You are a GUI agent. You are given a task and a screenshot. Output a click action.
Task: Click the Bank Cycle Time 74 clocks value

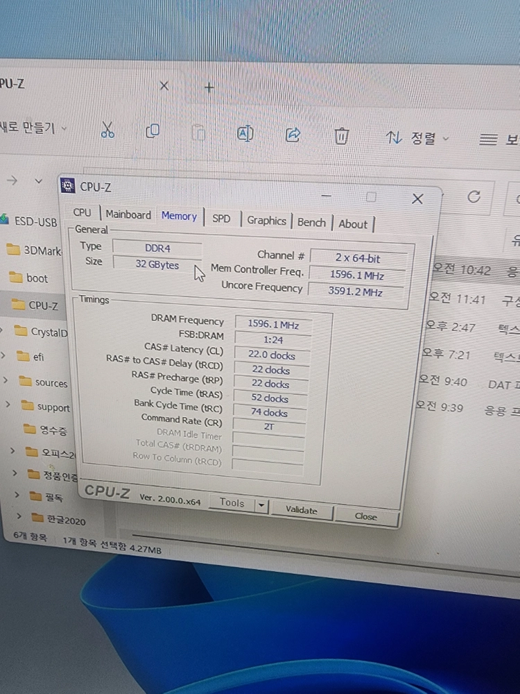click(x=269, y=412)
